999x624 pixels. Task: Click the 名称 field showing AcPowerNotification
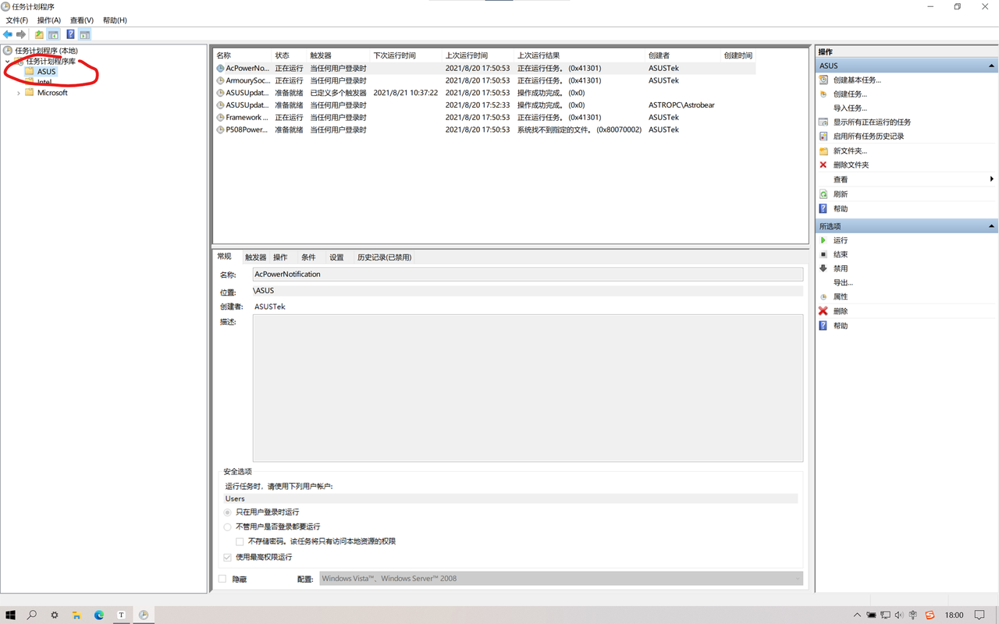[528, 275]
